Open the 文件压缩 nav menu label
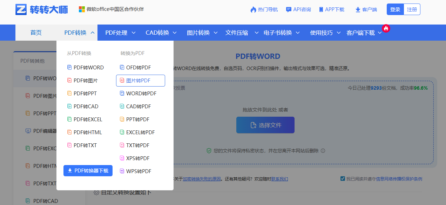446x205 pixels. (x=237, y=33)
